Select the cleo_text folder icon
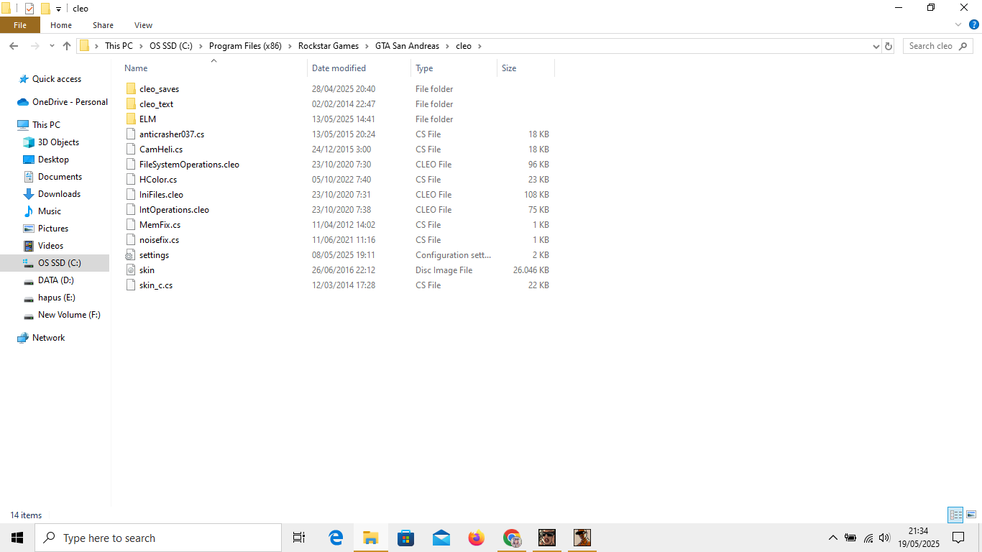This screenshot has width=982, height=552. 130,104
